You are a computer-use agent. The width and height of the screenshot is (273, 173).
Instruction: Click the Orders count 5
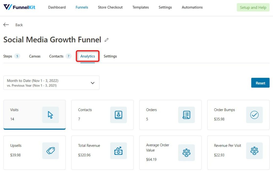(147, 119)
